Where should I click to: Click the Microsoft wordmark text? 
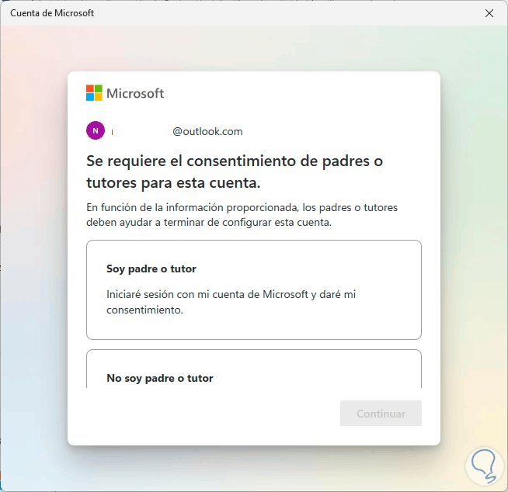[135, 93]
